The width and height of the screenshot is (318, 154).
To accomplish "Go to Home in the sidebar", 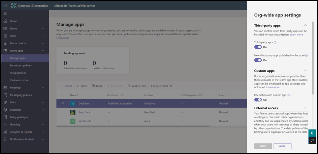I will coord(25,21).
